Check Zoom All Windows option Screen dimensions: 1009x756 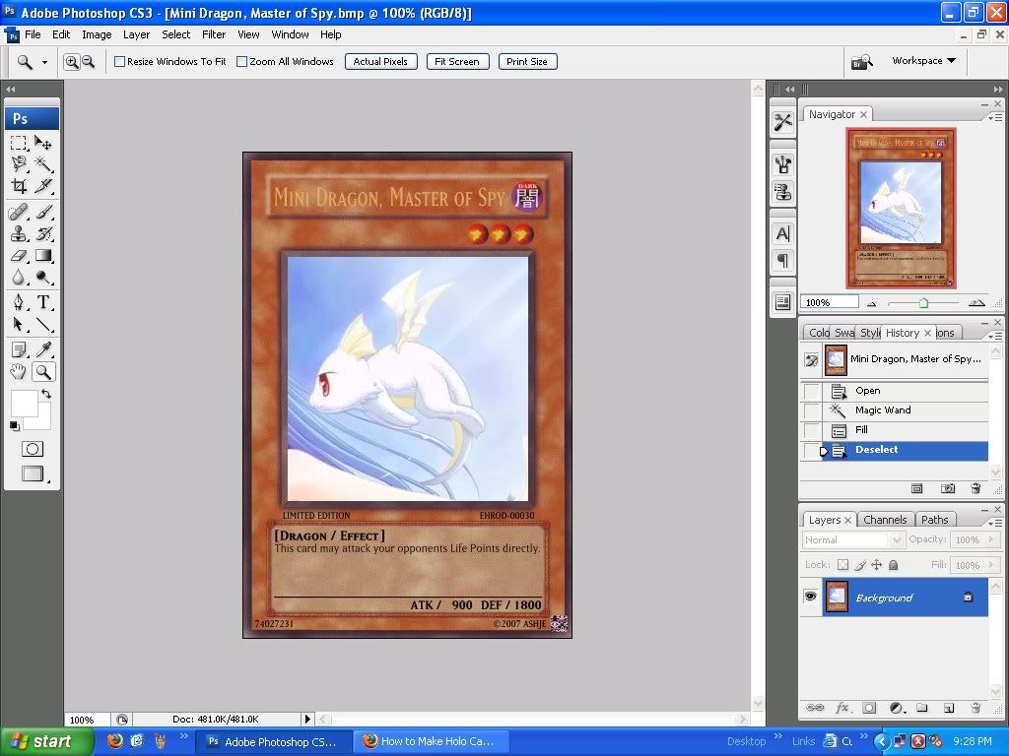(242, 61)
